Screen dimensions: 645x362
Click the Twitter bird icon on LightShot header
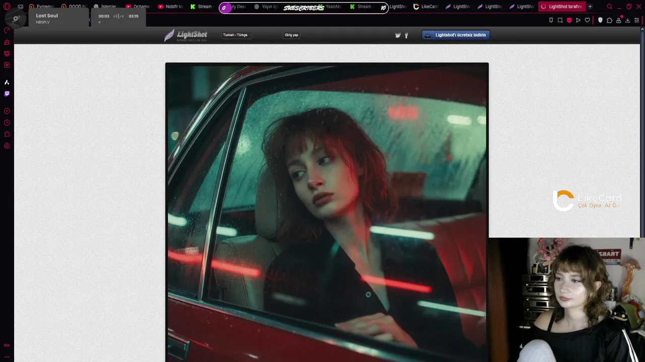398,35
